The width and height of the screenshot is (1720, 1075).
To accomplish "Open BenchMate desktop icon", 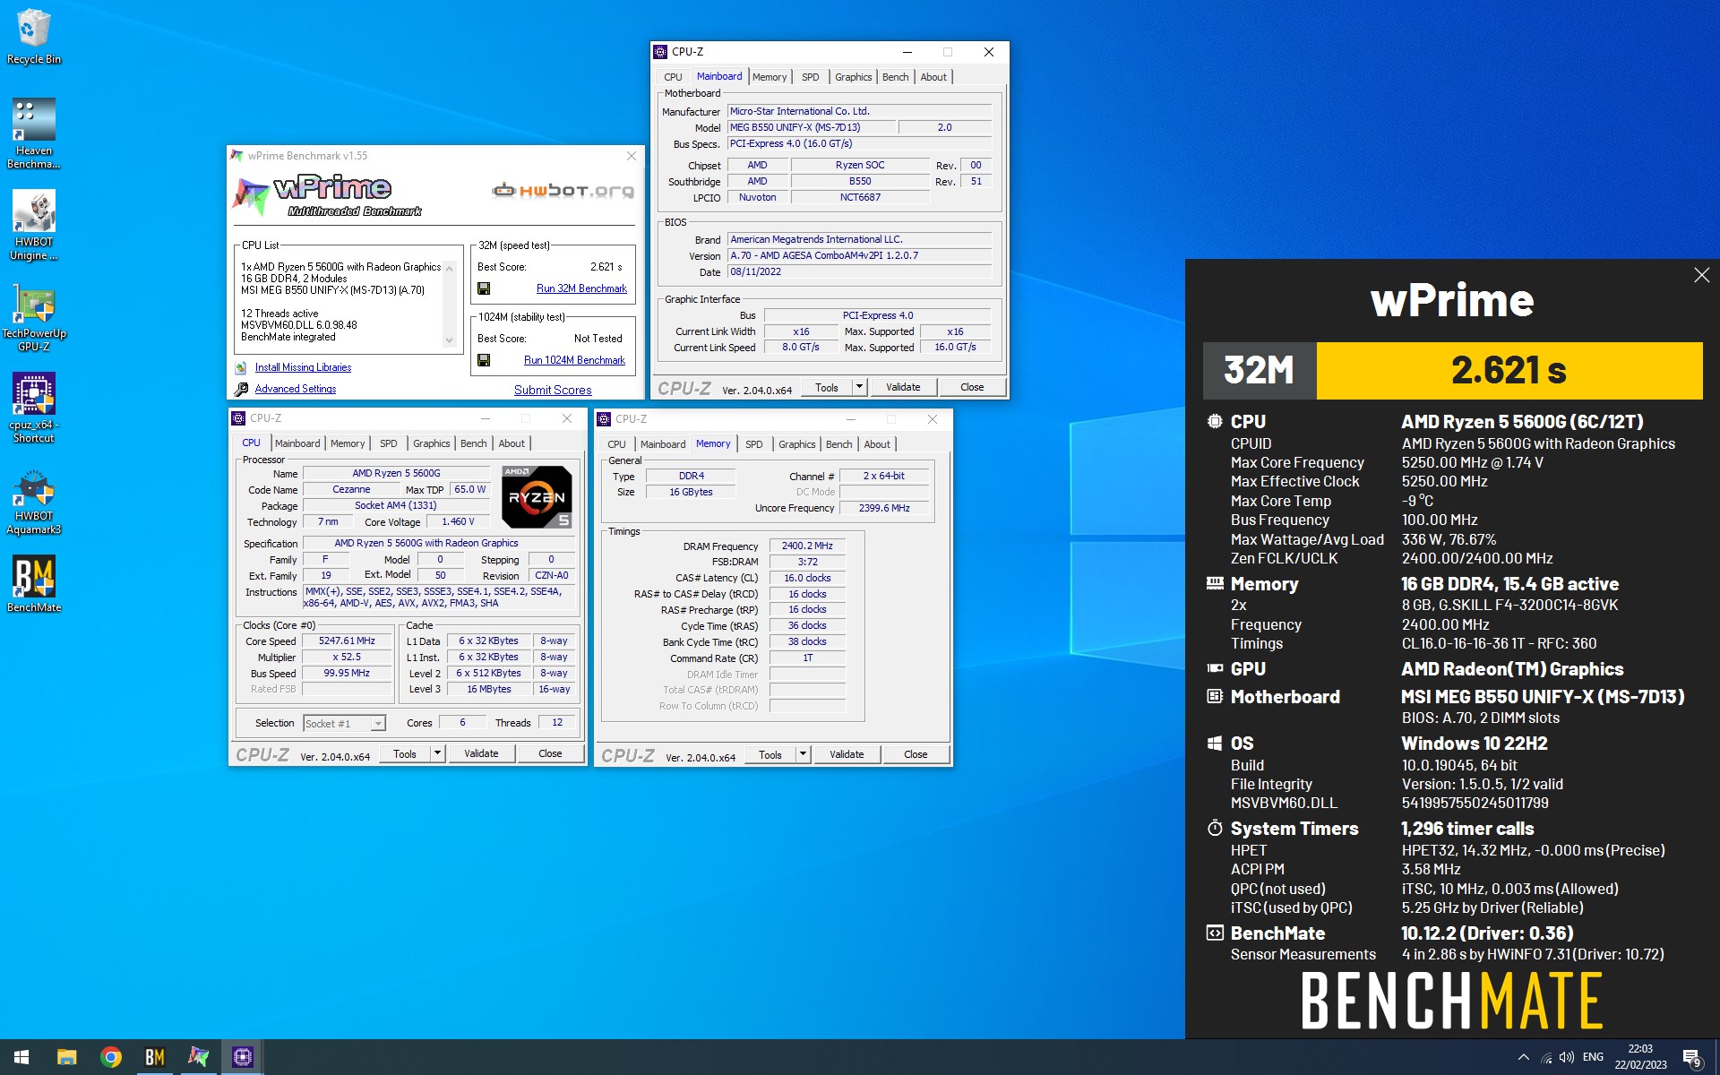I will pos(34,584).
